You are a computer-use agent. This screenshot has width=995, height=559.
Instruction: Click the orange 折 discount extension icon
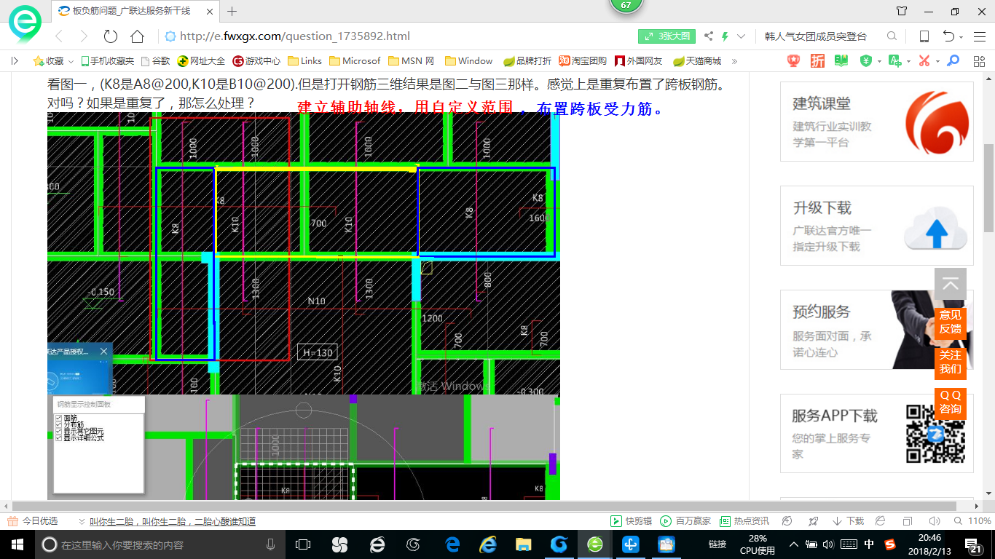818,61
